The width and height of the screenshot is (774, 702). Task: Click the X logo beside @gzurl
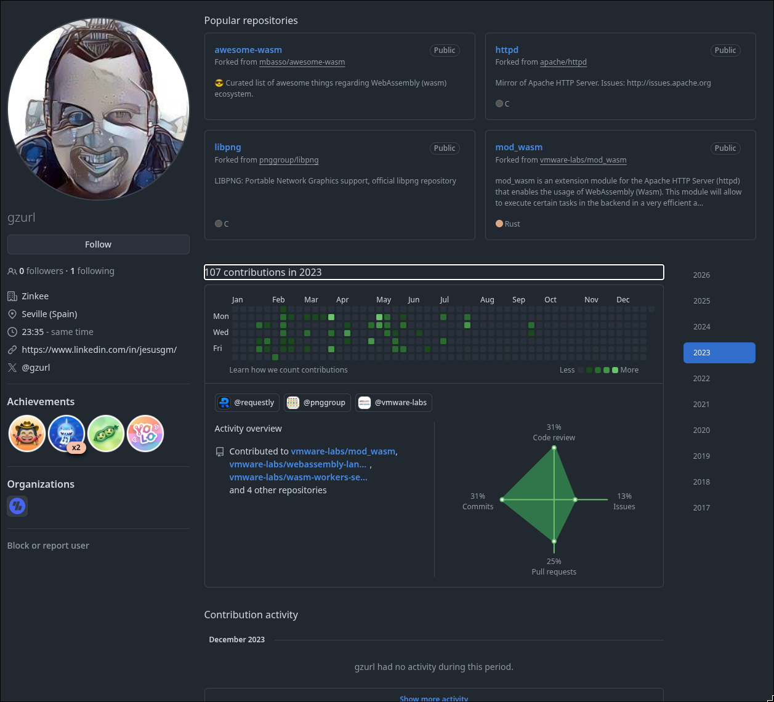pos(12,368)
